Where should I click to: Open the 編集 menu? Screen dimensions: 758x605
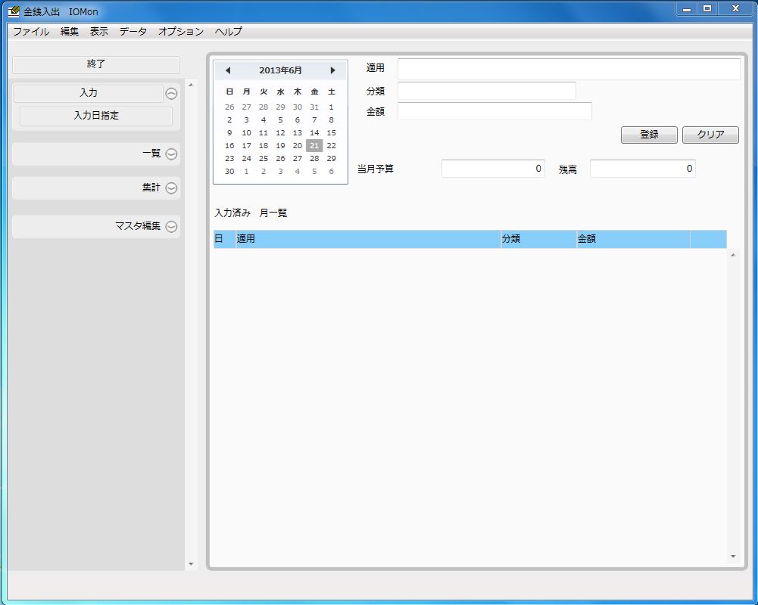pos(70,32)
